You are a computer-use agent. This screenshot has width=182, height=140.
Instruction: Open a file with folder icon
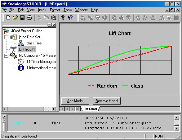(15, 18)
